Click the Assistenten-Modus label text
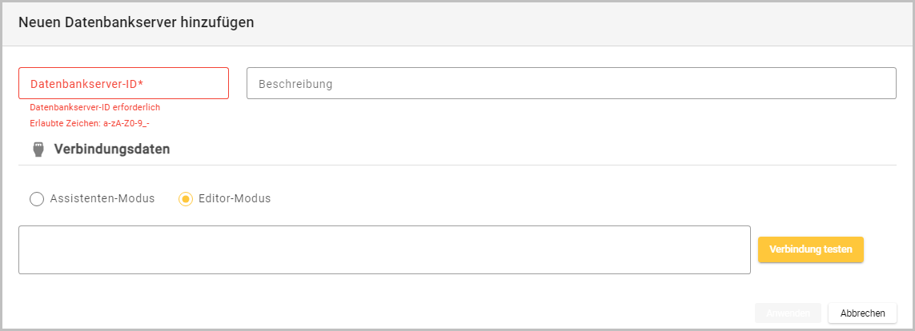This screenshot has height=331, width=915. [x=102, y=198]
